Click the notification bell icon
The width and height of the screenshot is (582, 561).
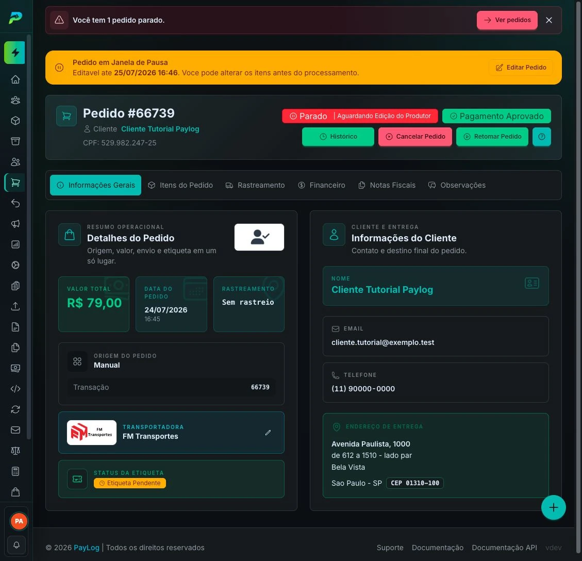(16, 545)
